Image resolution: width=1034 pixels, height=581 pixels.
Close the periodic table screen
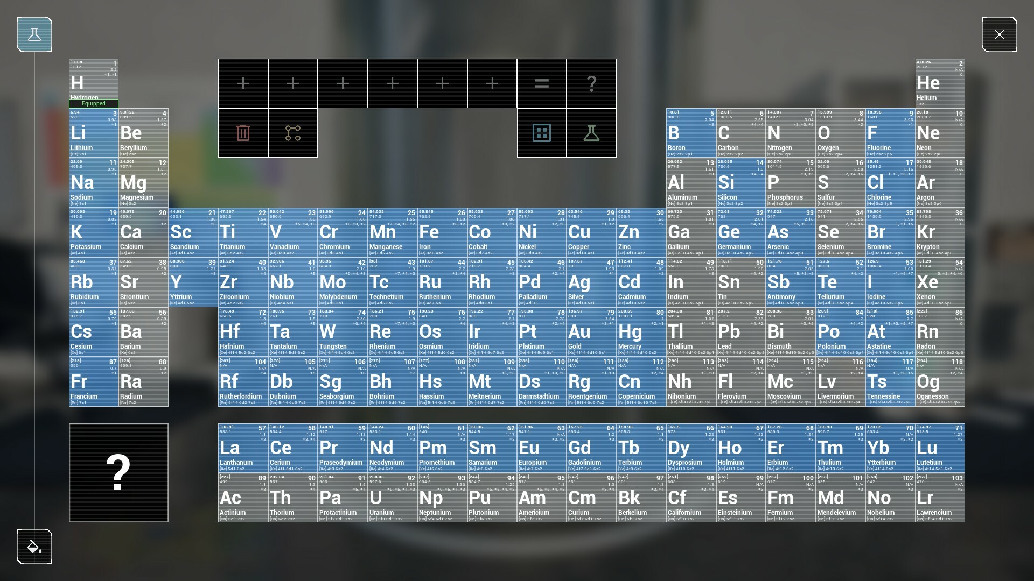1000,34
